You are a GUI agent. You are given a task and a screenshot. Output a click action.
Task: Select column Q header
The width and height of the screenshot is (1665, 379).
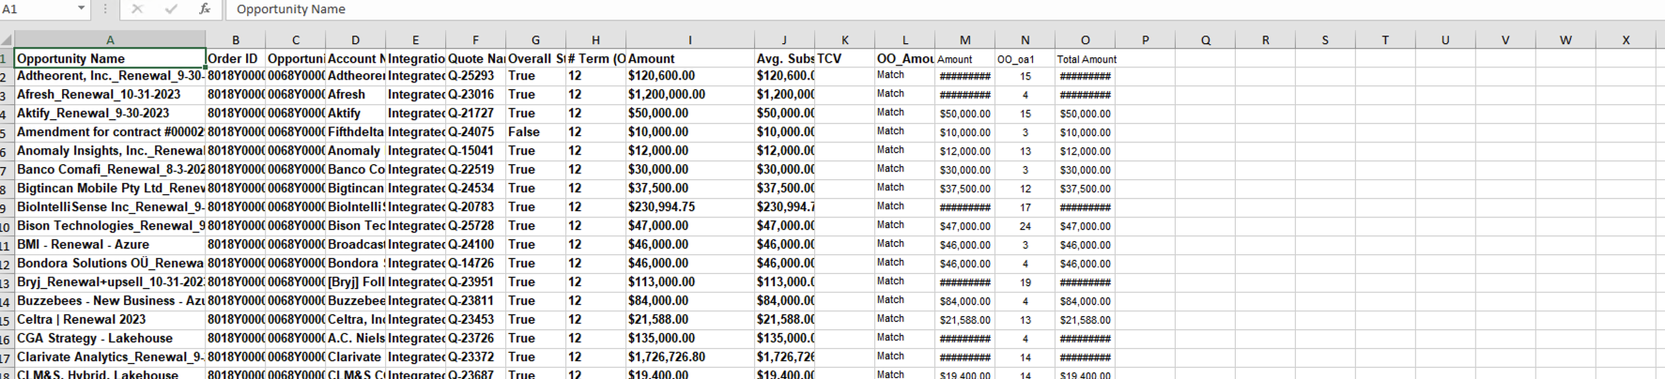1206,40
